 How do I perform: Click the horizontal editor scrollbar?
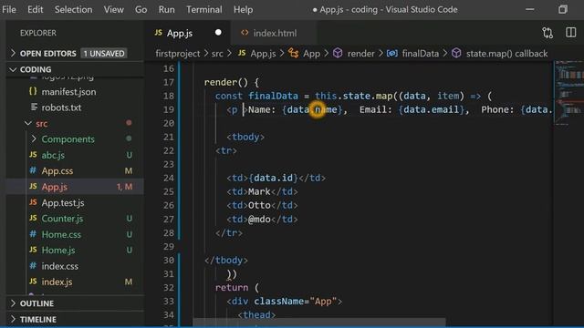[318, 322]
